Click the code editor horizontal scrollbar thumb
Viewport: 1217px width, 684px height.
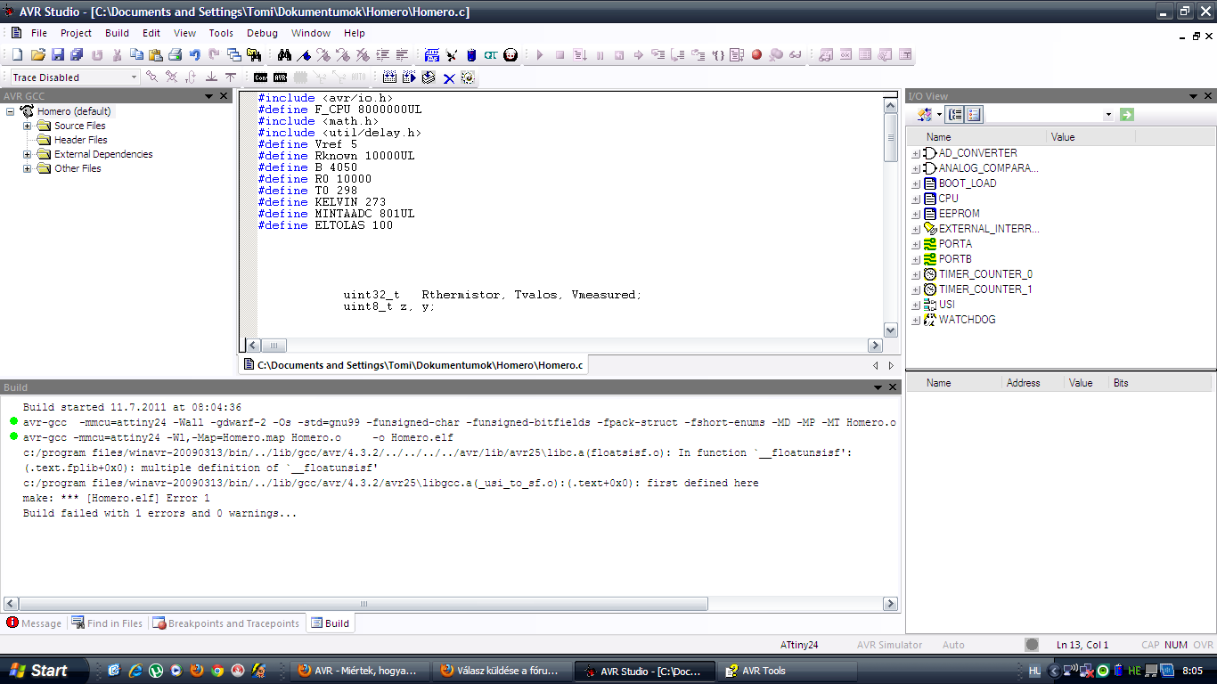pos(274,346)
